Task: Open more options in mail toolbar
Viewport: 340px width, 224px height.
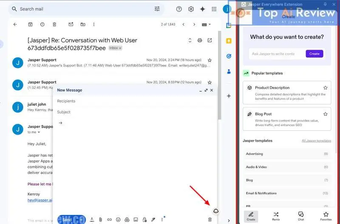Action: pyautogui.click(x=94, y=24)
